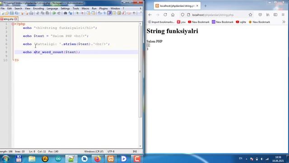
Task: Open a new Firefox tab
Action: coord(205,6)
